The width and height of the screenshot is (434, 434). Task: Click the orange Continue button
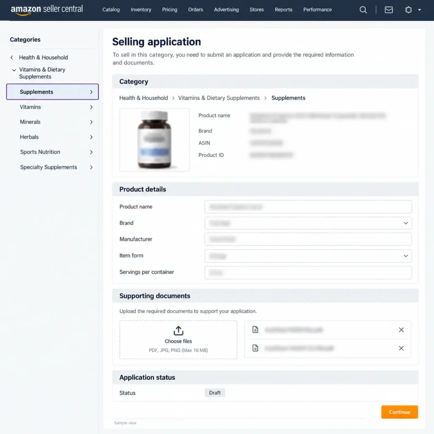coord(399,412)
